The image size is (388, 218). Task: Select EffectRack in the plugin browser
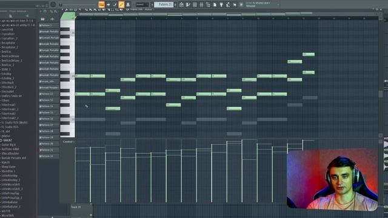(7, 83)
